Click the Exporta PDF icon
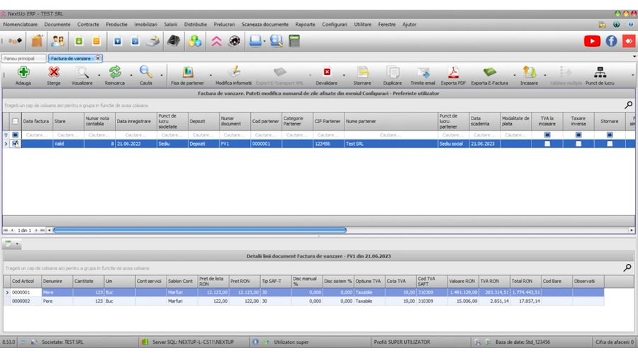 (453, 72)
